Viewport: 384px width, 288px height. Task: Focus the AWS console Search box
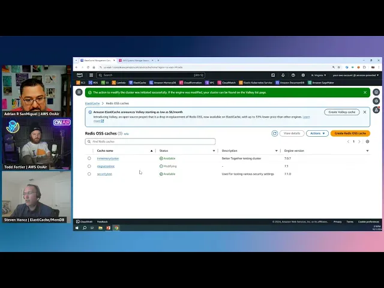tap(151, 75)
